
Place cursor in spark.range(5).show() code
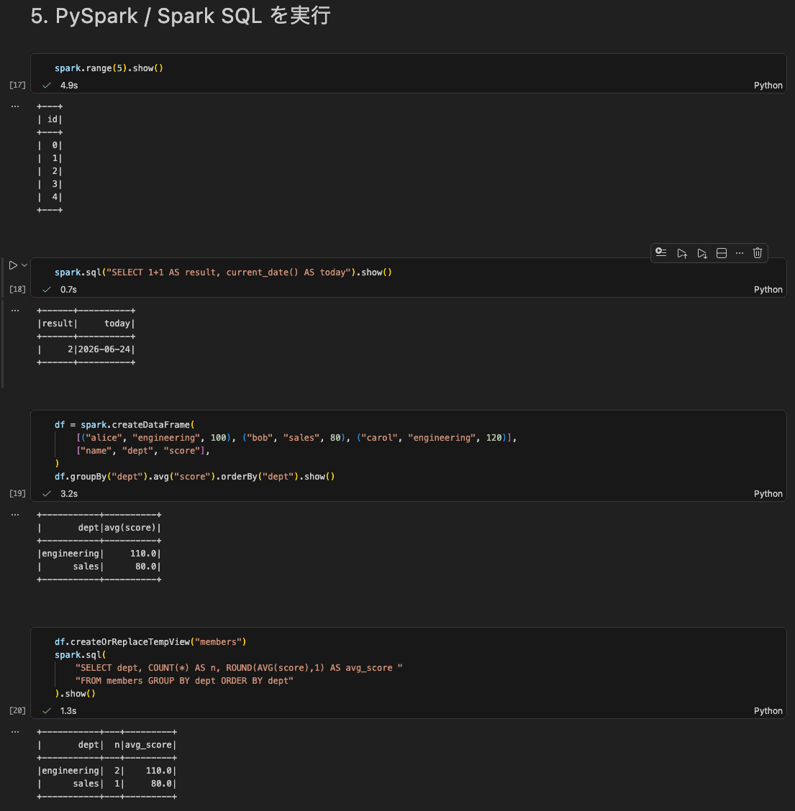pos(109,68)
